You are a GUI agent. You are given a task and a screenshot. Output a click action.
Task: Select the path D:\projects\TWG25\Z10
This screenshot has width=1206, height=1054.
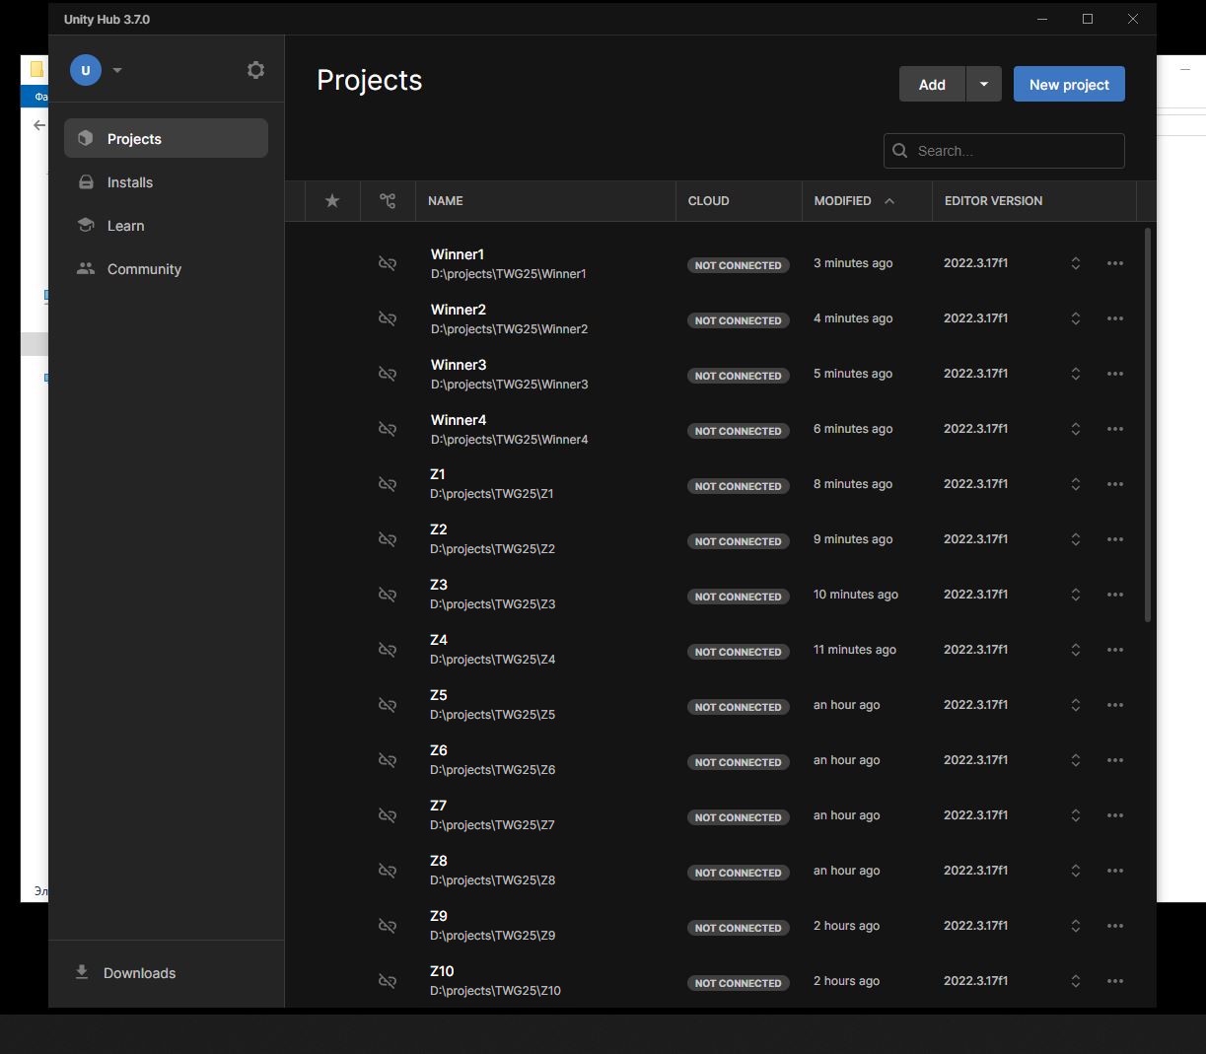495,991
